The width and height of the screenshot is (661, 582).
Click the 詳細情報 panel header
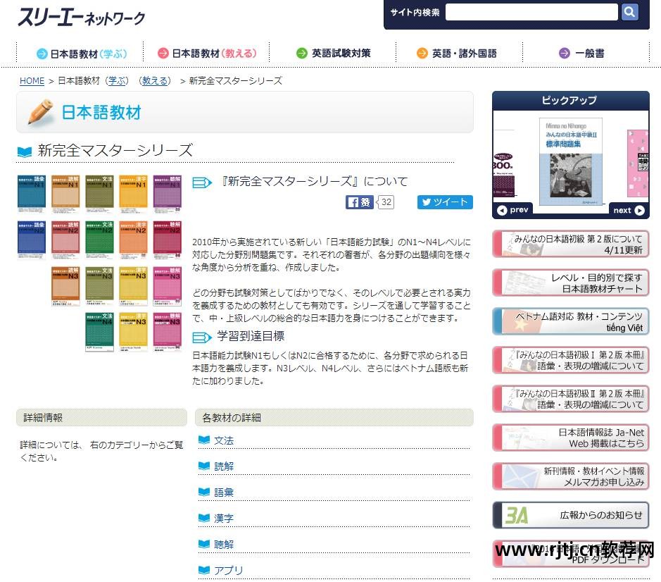pos(101,417)
